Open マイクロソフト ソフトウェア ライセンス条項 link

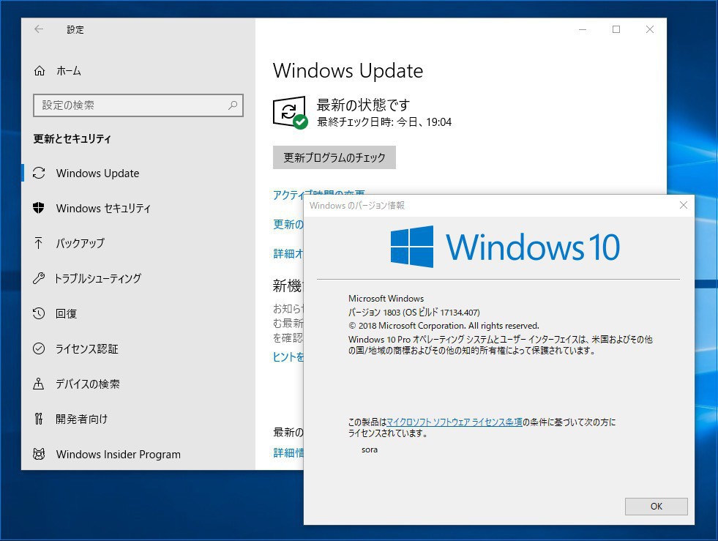coord(455,422)
